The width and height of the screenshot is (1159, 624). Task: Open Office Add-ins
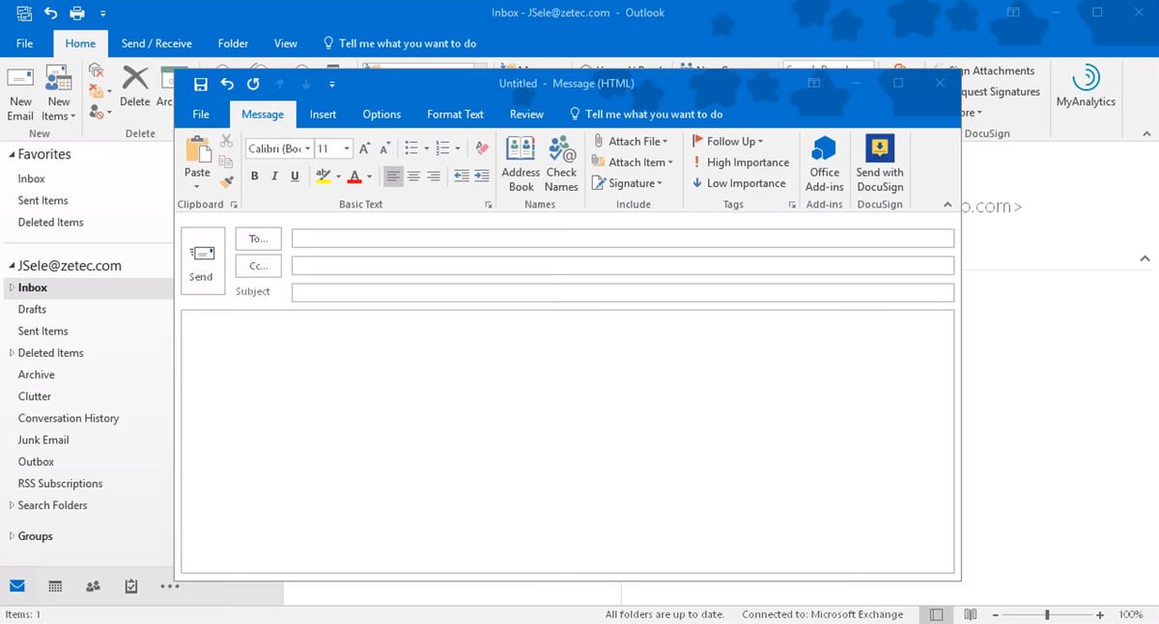pyautogui.click(x=824, y=164)
